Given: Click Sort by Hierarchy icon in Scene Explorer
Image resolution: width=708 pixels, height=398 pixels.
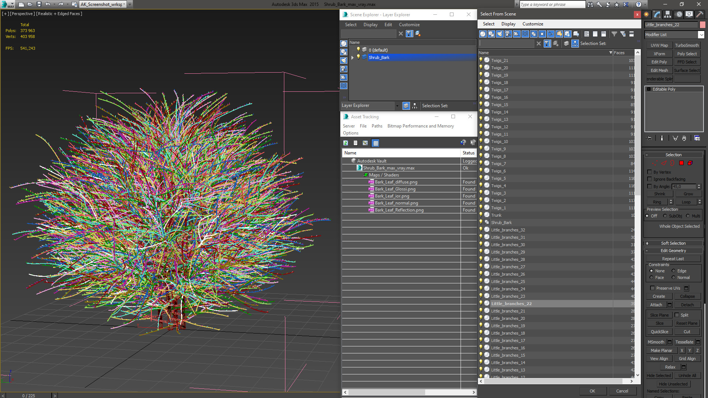Looking at the screenshot, I should (415, 106).
